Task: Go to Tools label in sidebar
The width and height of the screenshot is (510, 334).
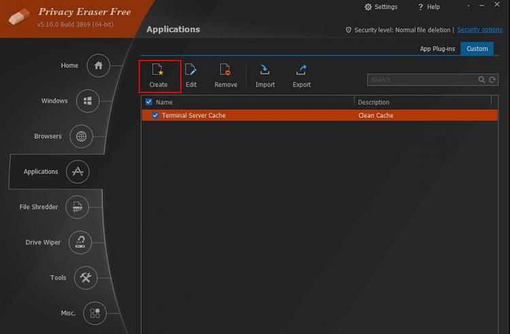Action: 58,278
